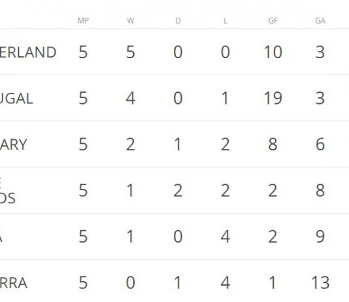This screenshot has height=302, width=349.
Task: Click goals-against value 8 in fourth row
Action: [x=320, y=190]
